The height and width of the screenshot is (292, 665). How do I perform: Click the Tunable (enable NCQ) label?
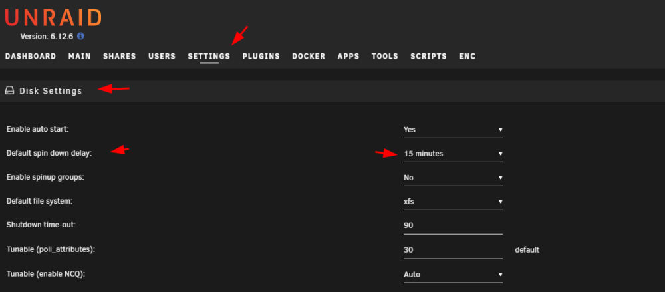pyautogui.click(x=46, y=274)
